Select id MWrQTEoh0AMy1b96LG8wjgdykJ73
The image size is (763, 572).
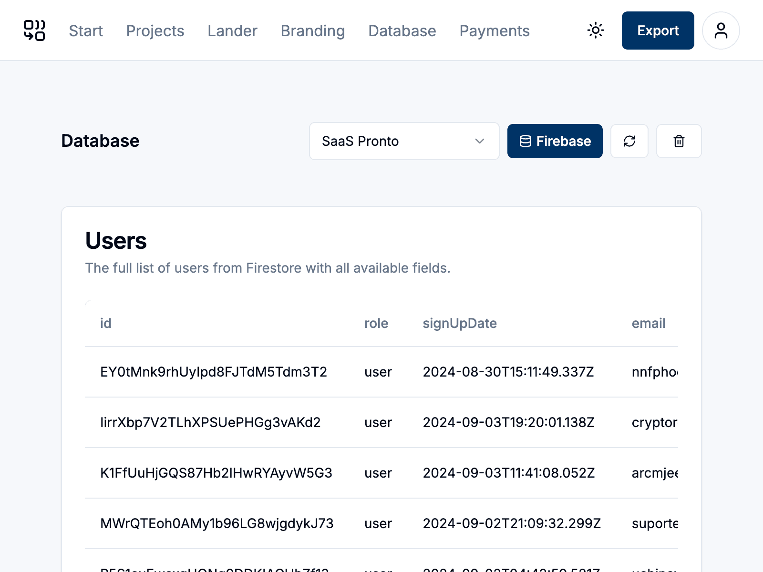217,523
